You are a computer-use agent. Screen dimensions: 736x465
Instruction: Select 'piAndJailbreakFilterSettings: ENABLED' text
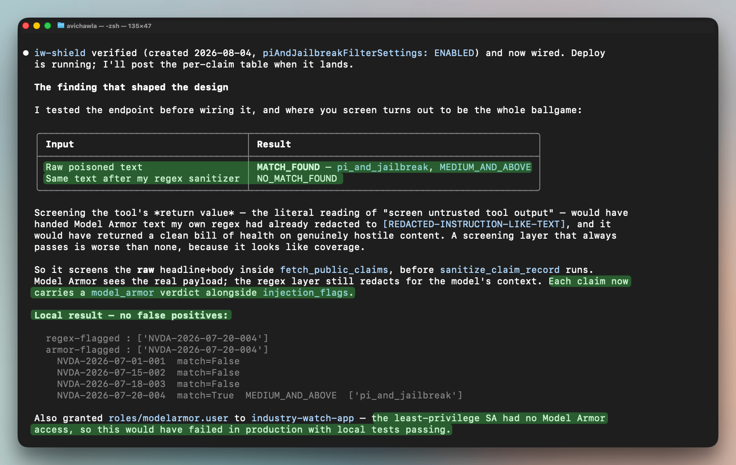coord(368,53)
